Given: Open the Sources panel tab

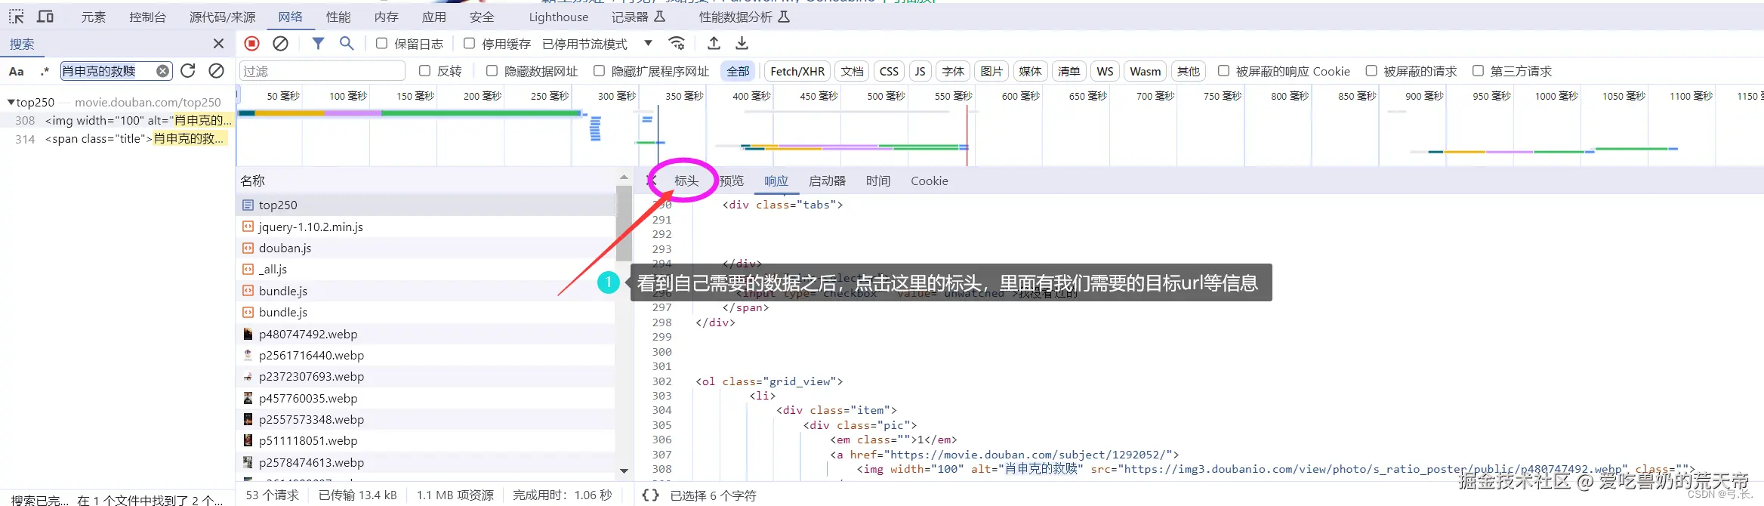Looking at the screenshot, I should pos(222,17).
